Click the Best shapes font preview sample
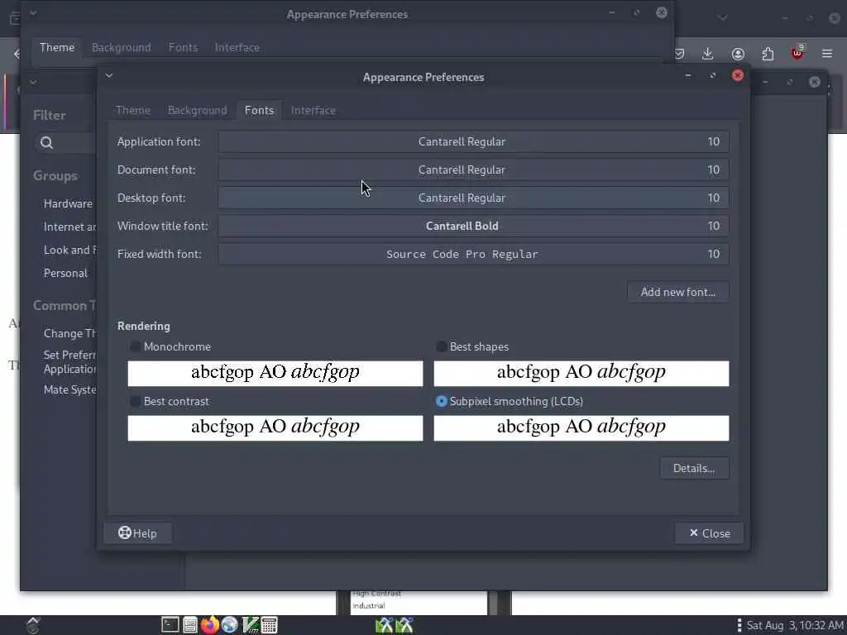 click(x=581, y=373)
